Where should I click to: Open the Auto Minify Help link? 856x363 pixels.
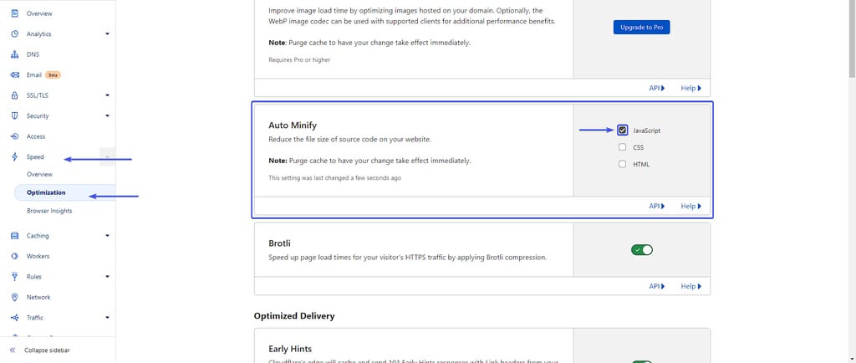point(690,207)
